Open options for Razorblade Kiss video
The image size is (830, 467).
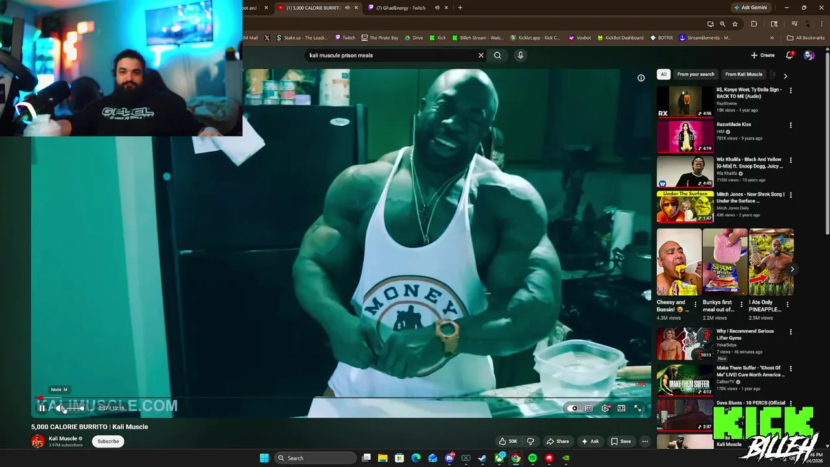tap(790, 125)
